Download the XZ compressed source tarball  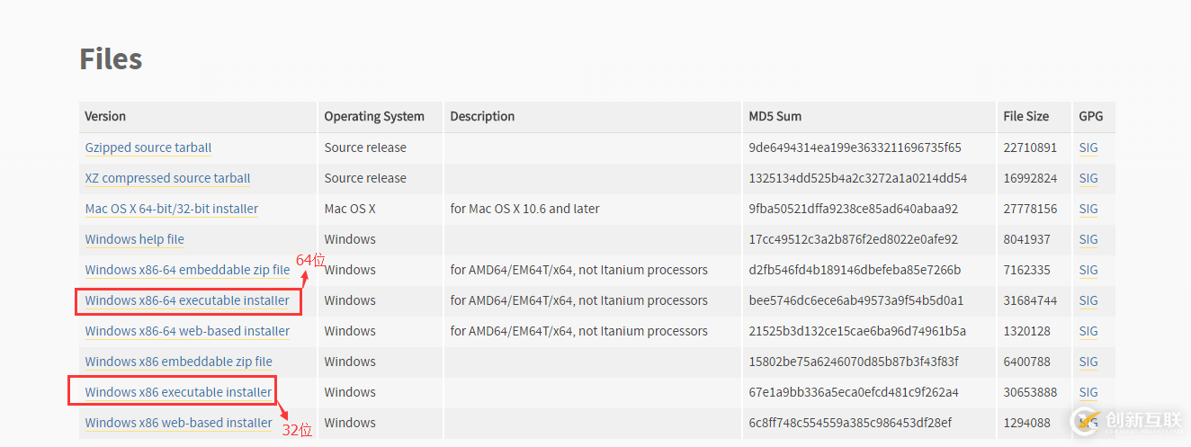pyautogui.click(x=167, y=178)
